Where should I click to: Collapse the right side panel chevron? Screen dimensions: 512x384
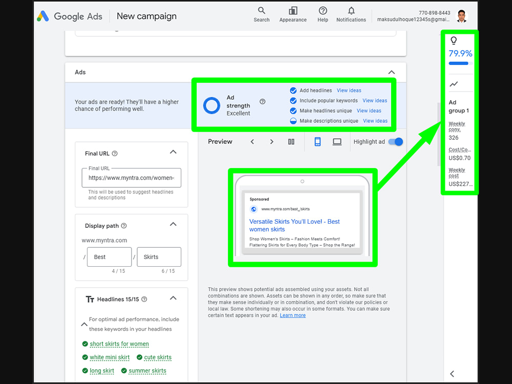452,374
